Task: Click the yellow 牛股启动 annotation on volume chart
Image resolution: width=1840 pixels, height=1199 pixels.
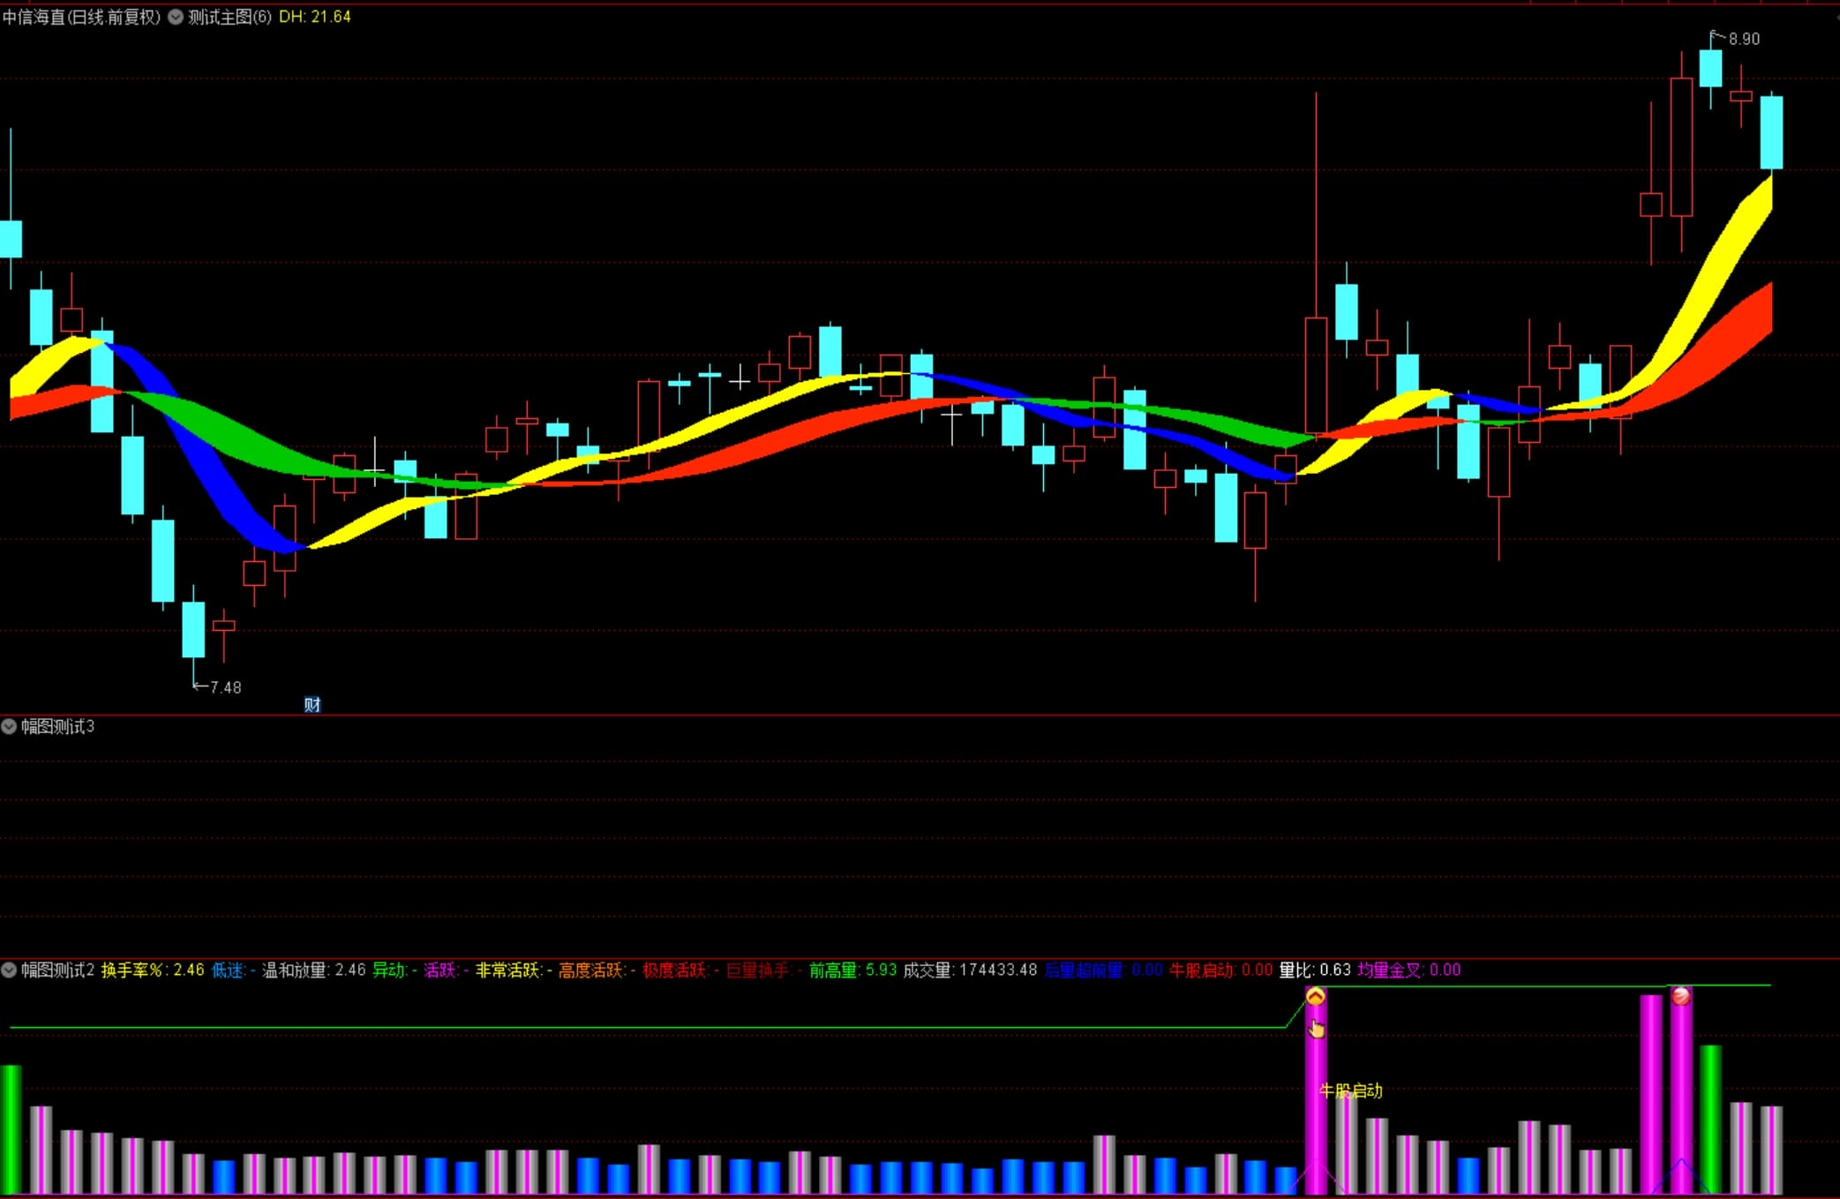Action: (1351, 1090)
